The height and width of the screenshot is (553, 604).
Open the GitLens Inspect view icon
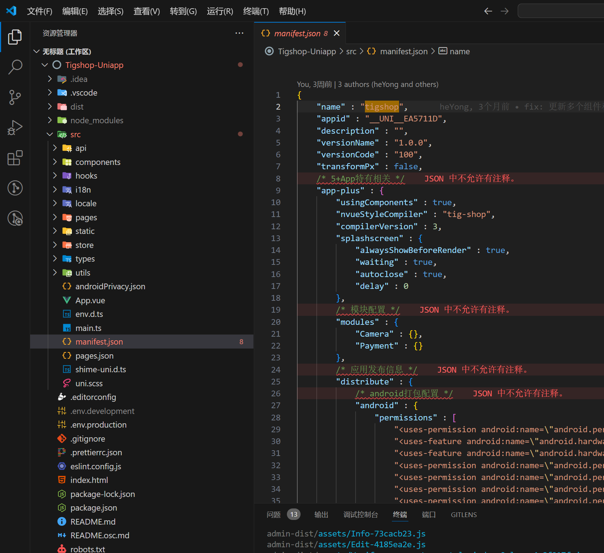tap(15, 218)
